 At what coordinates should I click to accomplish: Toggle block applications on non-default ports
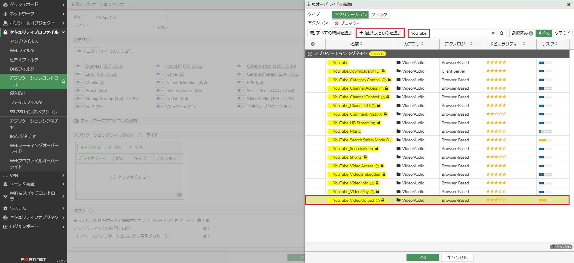206,221
